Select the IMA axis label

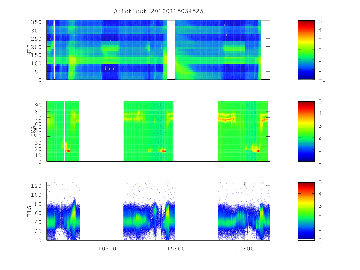(x=33, y=131)
